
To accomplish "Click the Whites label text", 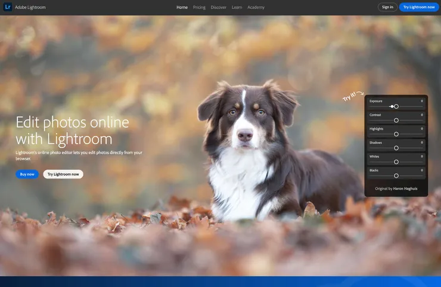I will coord(374,156).
